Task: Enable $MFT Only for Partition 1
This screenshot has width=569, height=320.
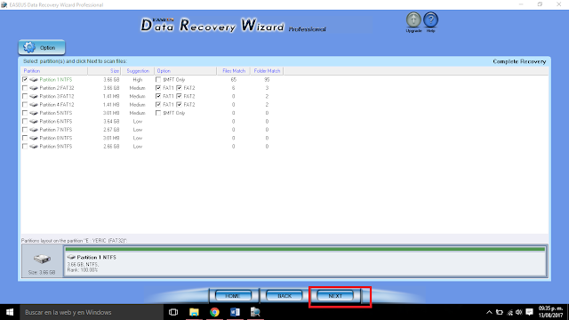Action: click(x=158, y=79)
